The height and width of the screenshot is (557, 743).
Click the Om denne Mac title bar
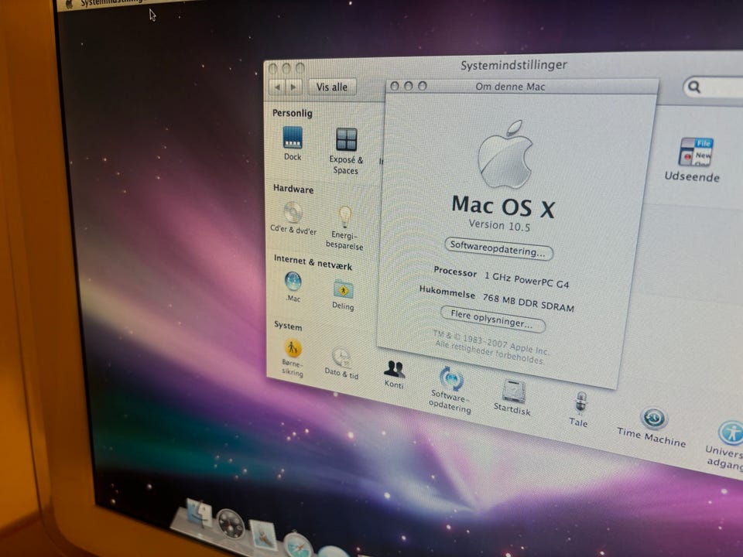coord(522,86)
